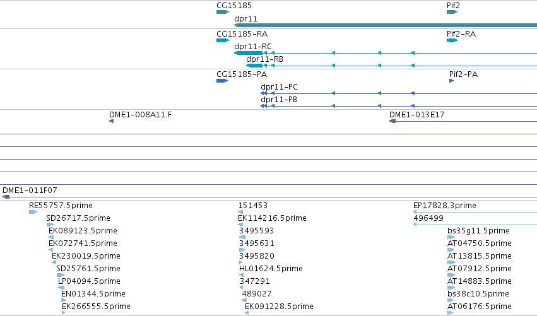Select the long dpr11 gene bar

click(x=386, y=25)
